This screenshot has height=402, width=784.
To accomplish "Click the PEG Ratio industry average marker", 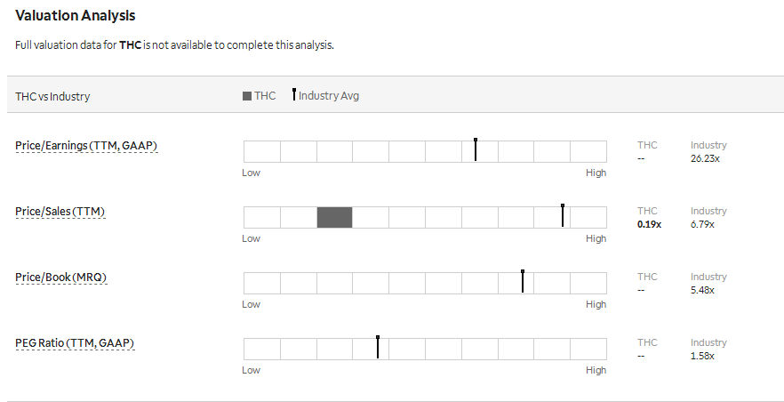I will pos(378,347).
